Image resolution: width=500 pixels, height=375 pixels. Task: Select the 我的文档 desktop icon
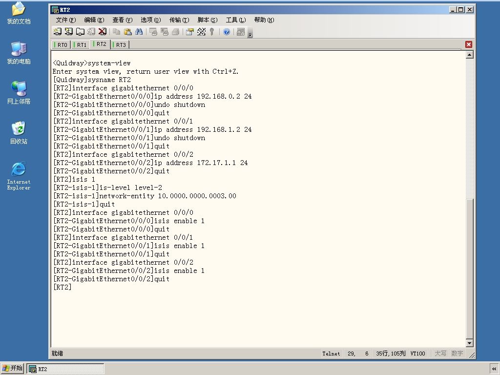[x=19, y=13]
